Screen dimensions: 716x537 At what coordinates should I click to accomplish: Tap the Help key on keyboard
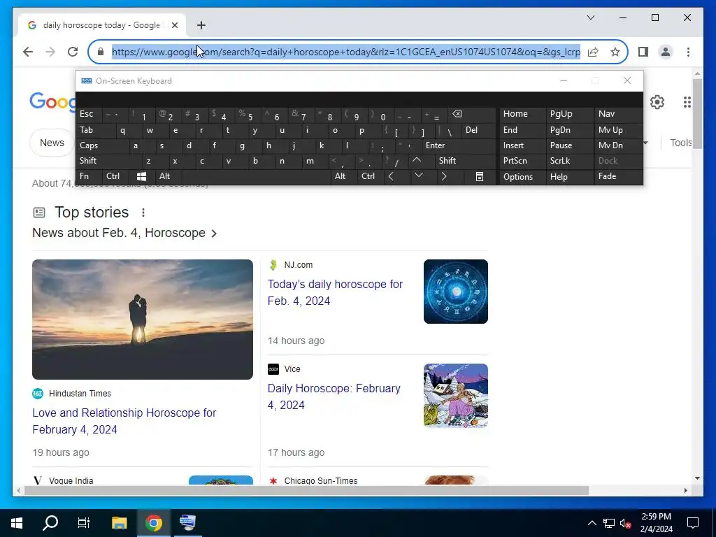click(569, 177)
